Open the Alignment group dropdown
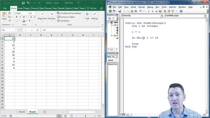210x118 pixels. (42, 17)
